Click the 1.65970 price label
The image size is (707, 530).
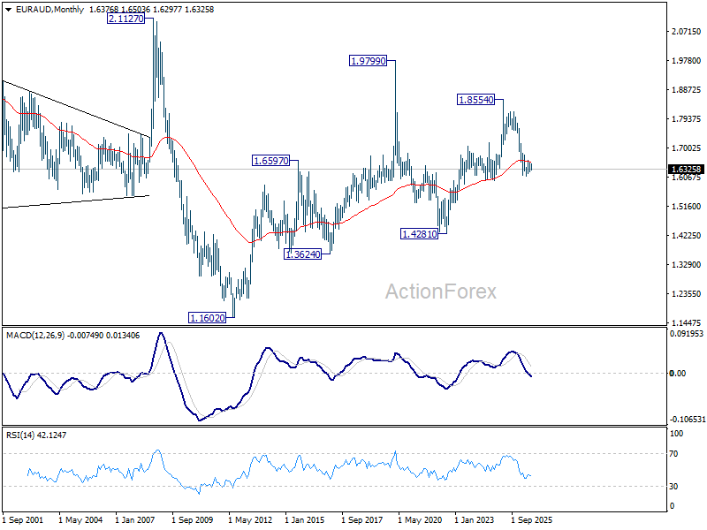coord(270,160)
